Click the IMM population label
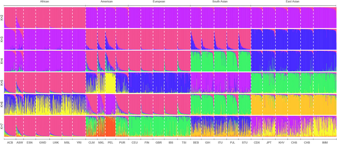 [325, 142]
